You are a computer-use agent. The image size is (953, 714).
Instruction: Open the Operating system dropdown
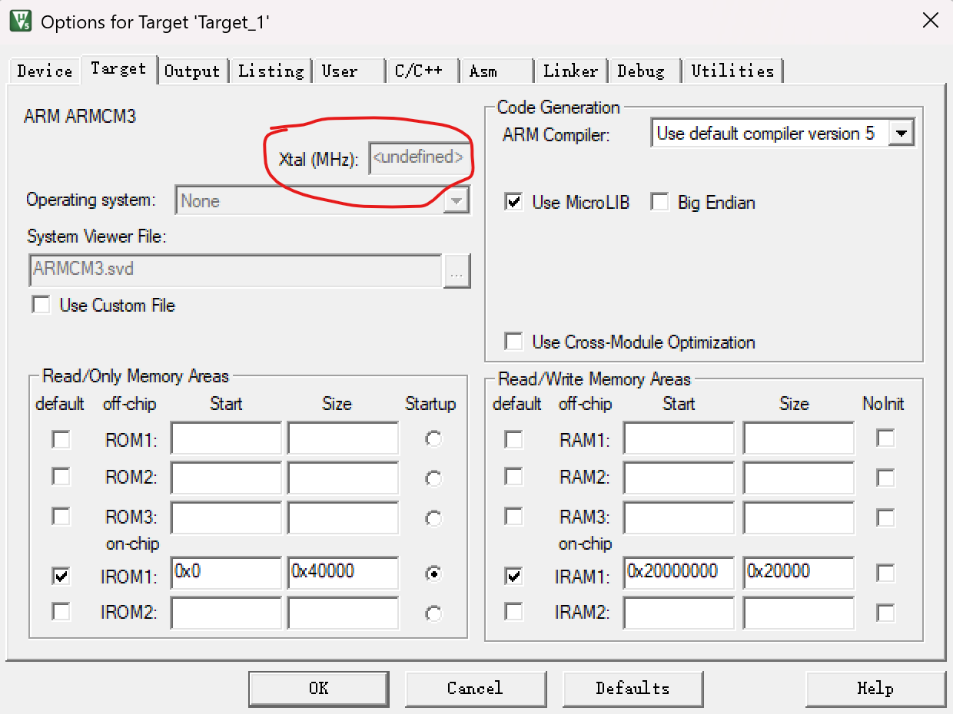[457, 201]
